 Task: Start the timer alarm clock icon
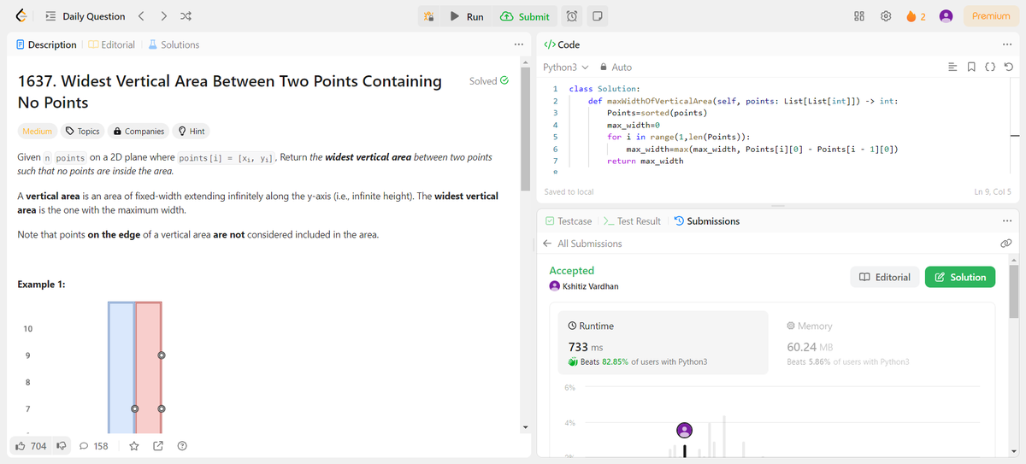click(x=573, y=16)
